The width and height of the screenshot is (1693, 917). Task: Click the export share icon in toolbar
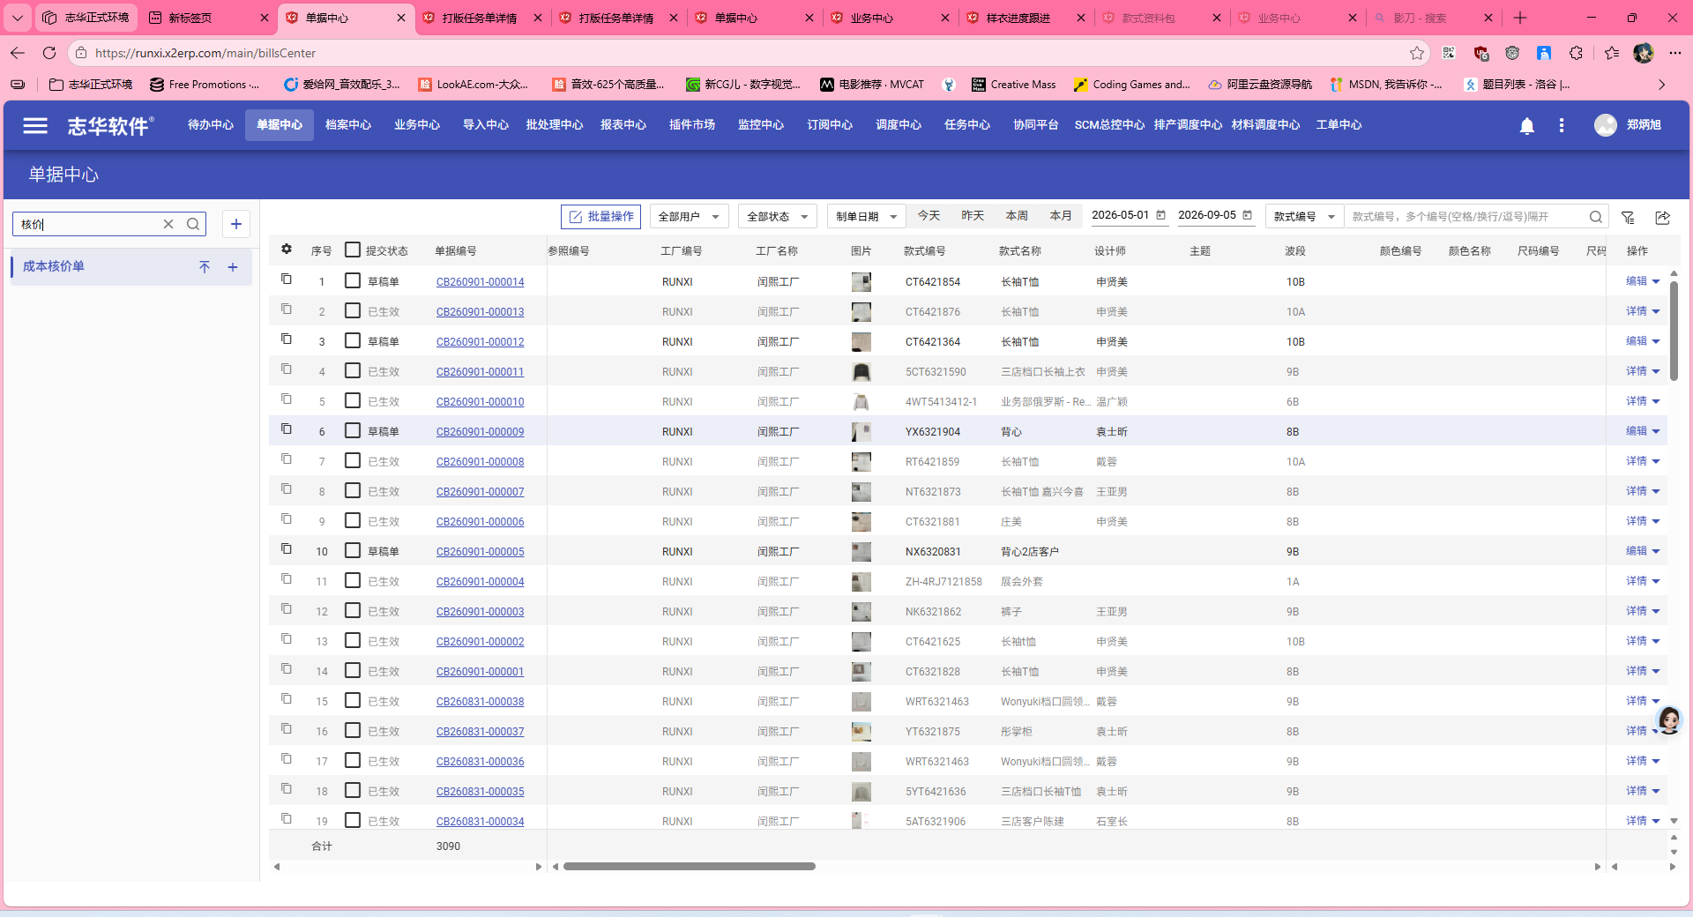coord(1663,217)
